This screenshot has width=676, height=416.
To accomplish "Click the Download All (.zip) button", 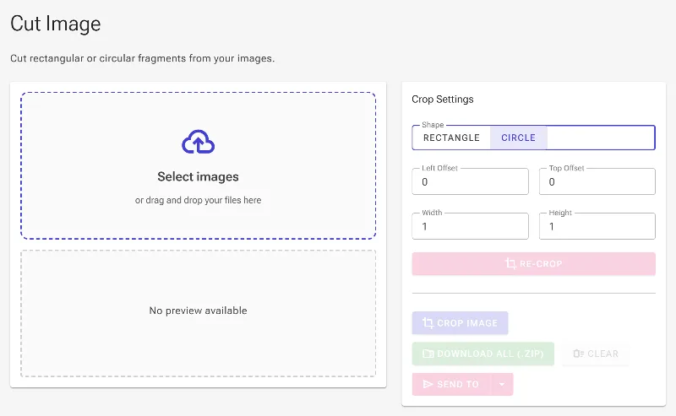I will (482, 354).
